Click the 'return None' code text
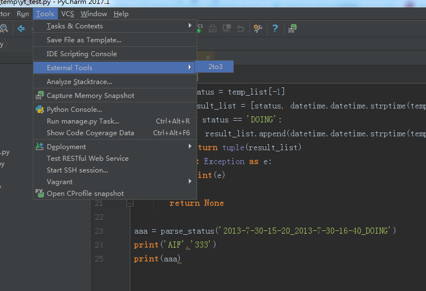Screen dimensions: 426x291 click(x=197, y=203)
